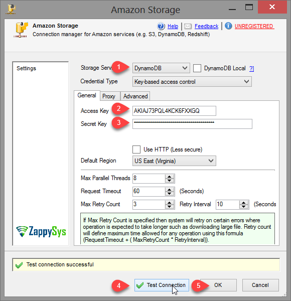
Task: Click the 'Test connection successful' status text
Action: click(x=60, y=264)
